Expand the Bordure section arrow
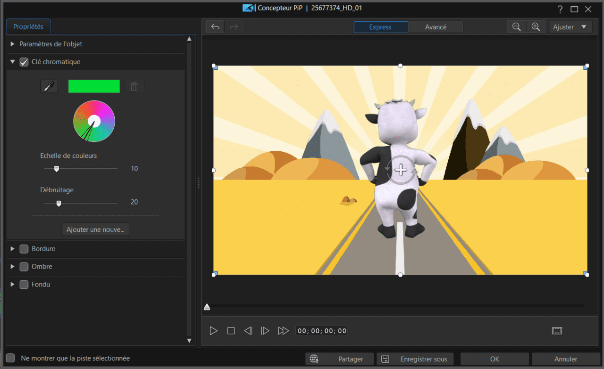The width and height of the screenshot is (604, 369). click(13, 249)
